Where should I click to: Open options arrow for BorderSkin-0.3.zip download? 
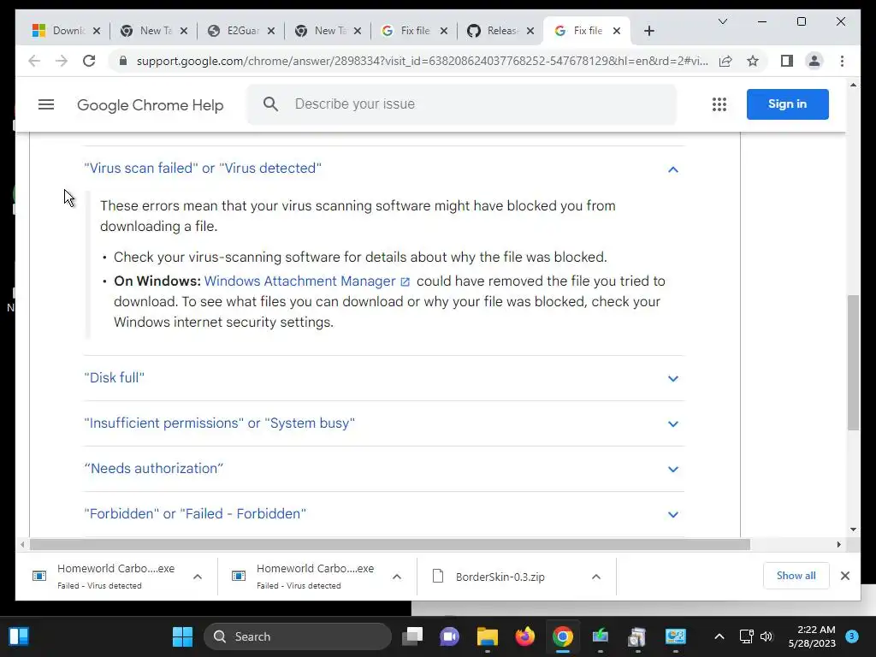pyautogui.click(x=596, y=577)
